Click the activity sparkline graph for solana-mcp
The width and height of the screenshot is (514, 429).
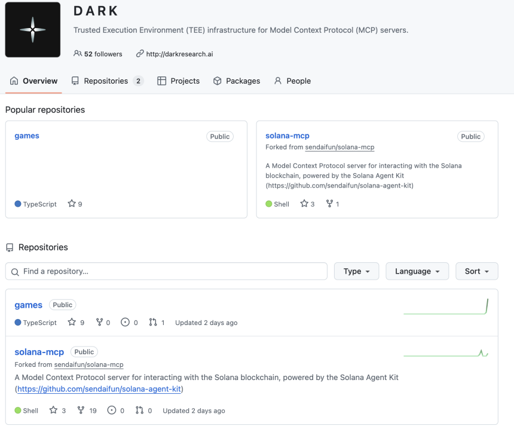(x=445, y=353)
